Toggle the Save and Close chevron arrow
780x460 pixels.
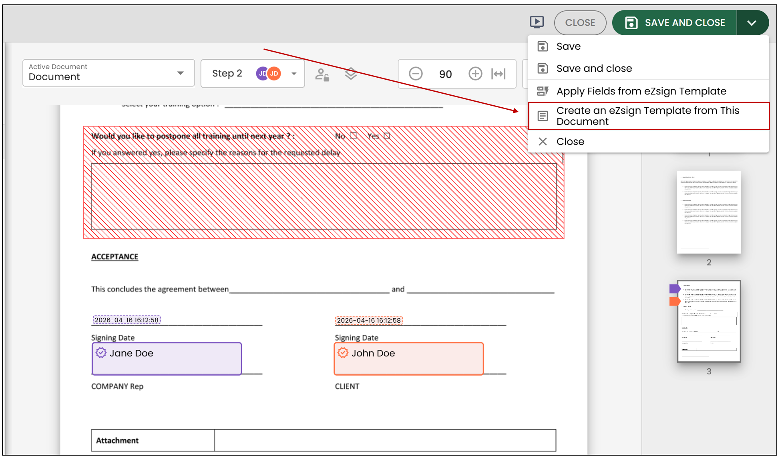752,23
